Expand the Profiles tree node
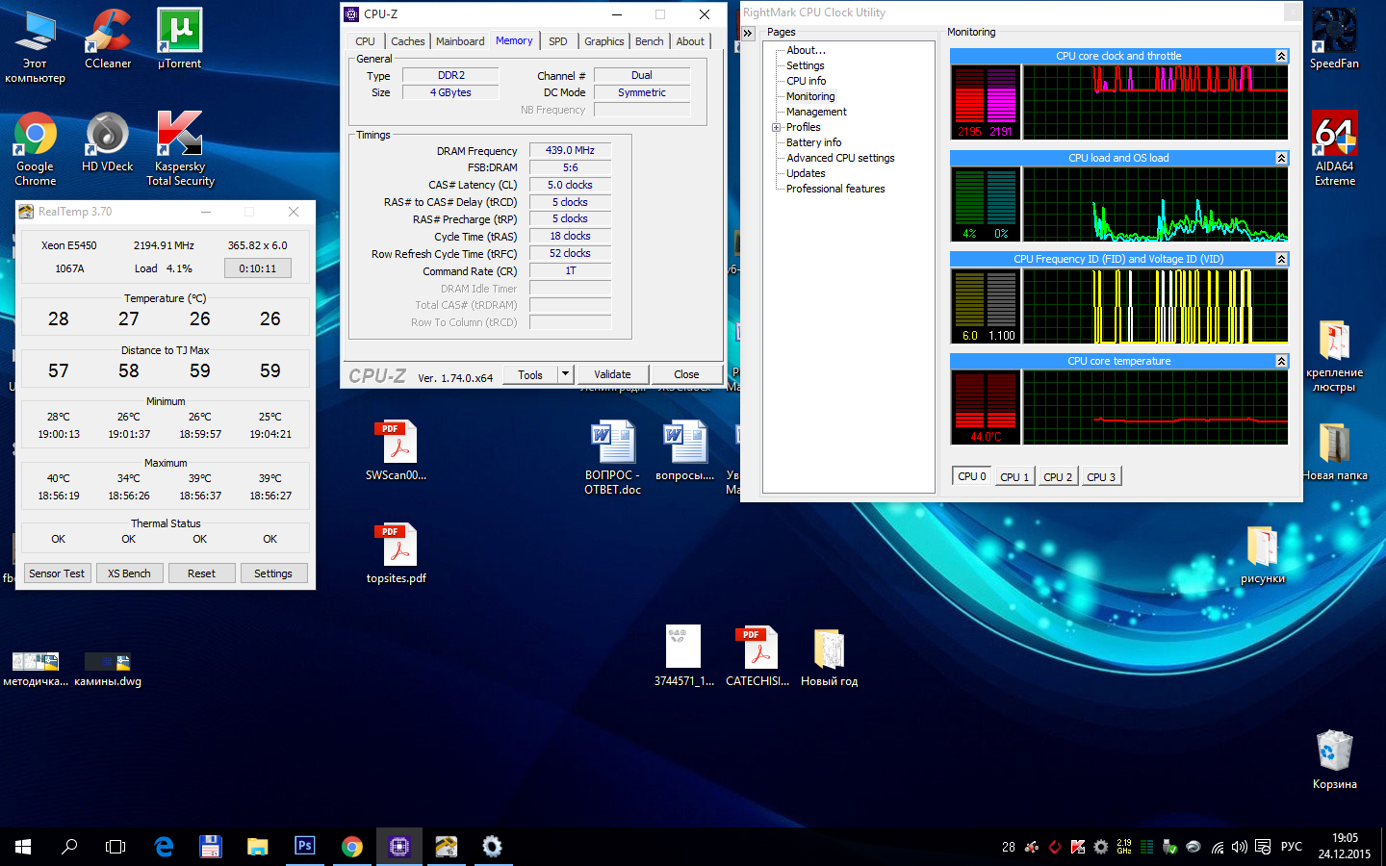Viewport: 1386px width, 866px height. [x=776, y=127]
